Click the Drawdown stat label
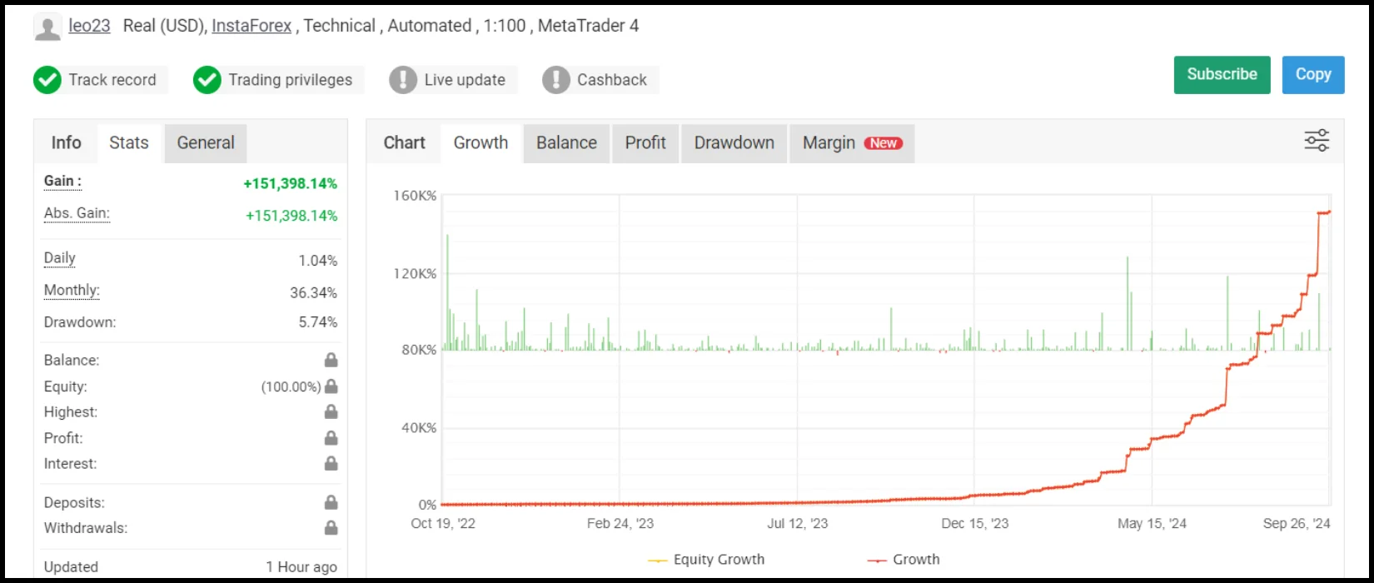1374x583 pixels. coord(80,322)
